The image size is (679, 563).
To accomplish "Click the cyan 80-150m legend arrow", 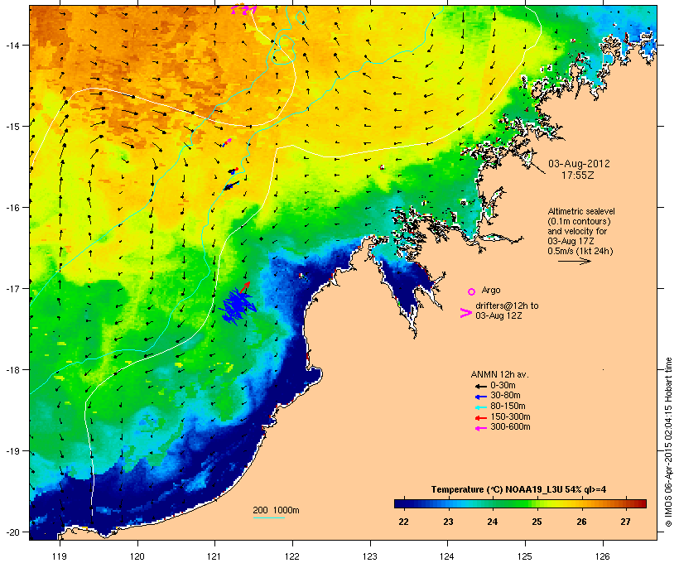I will pos(481,407).
